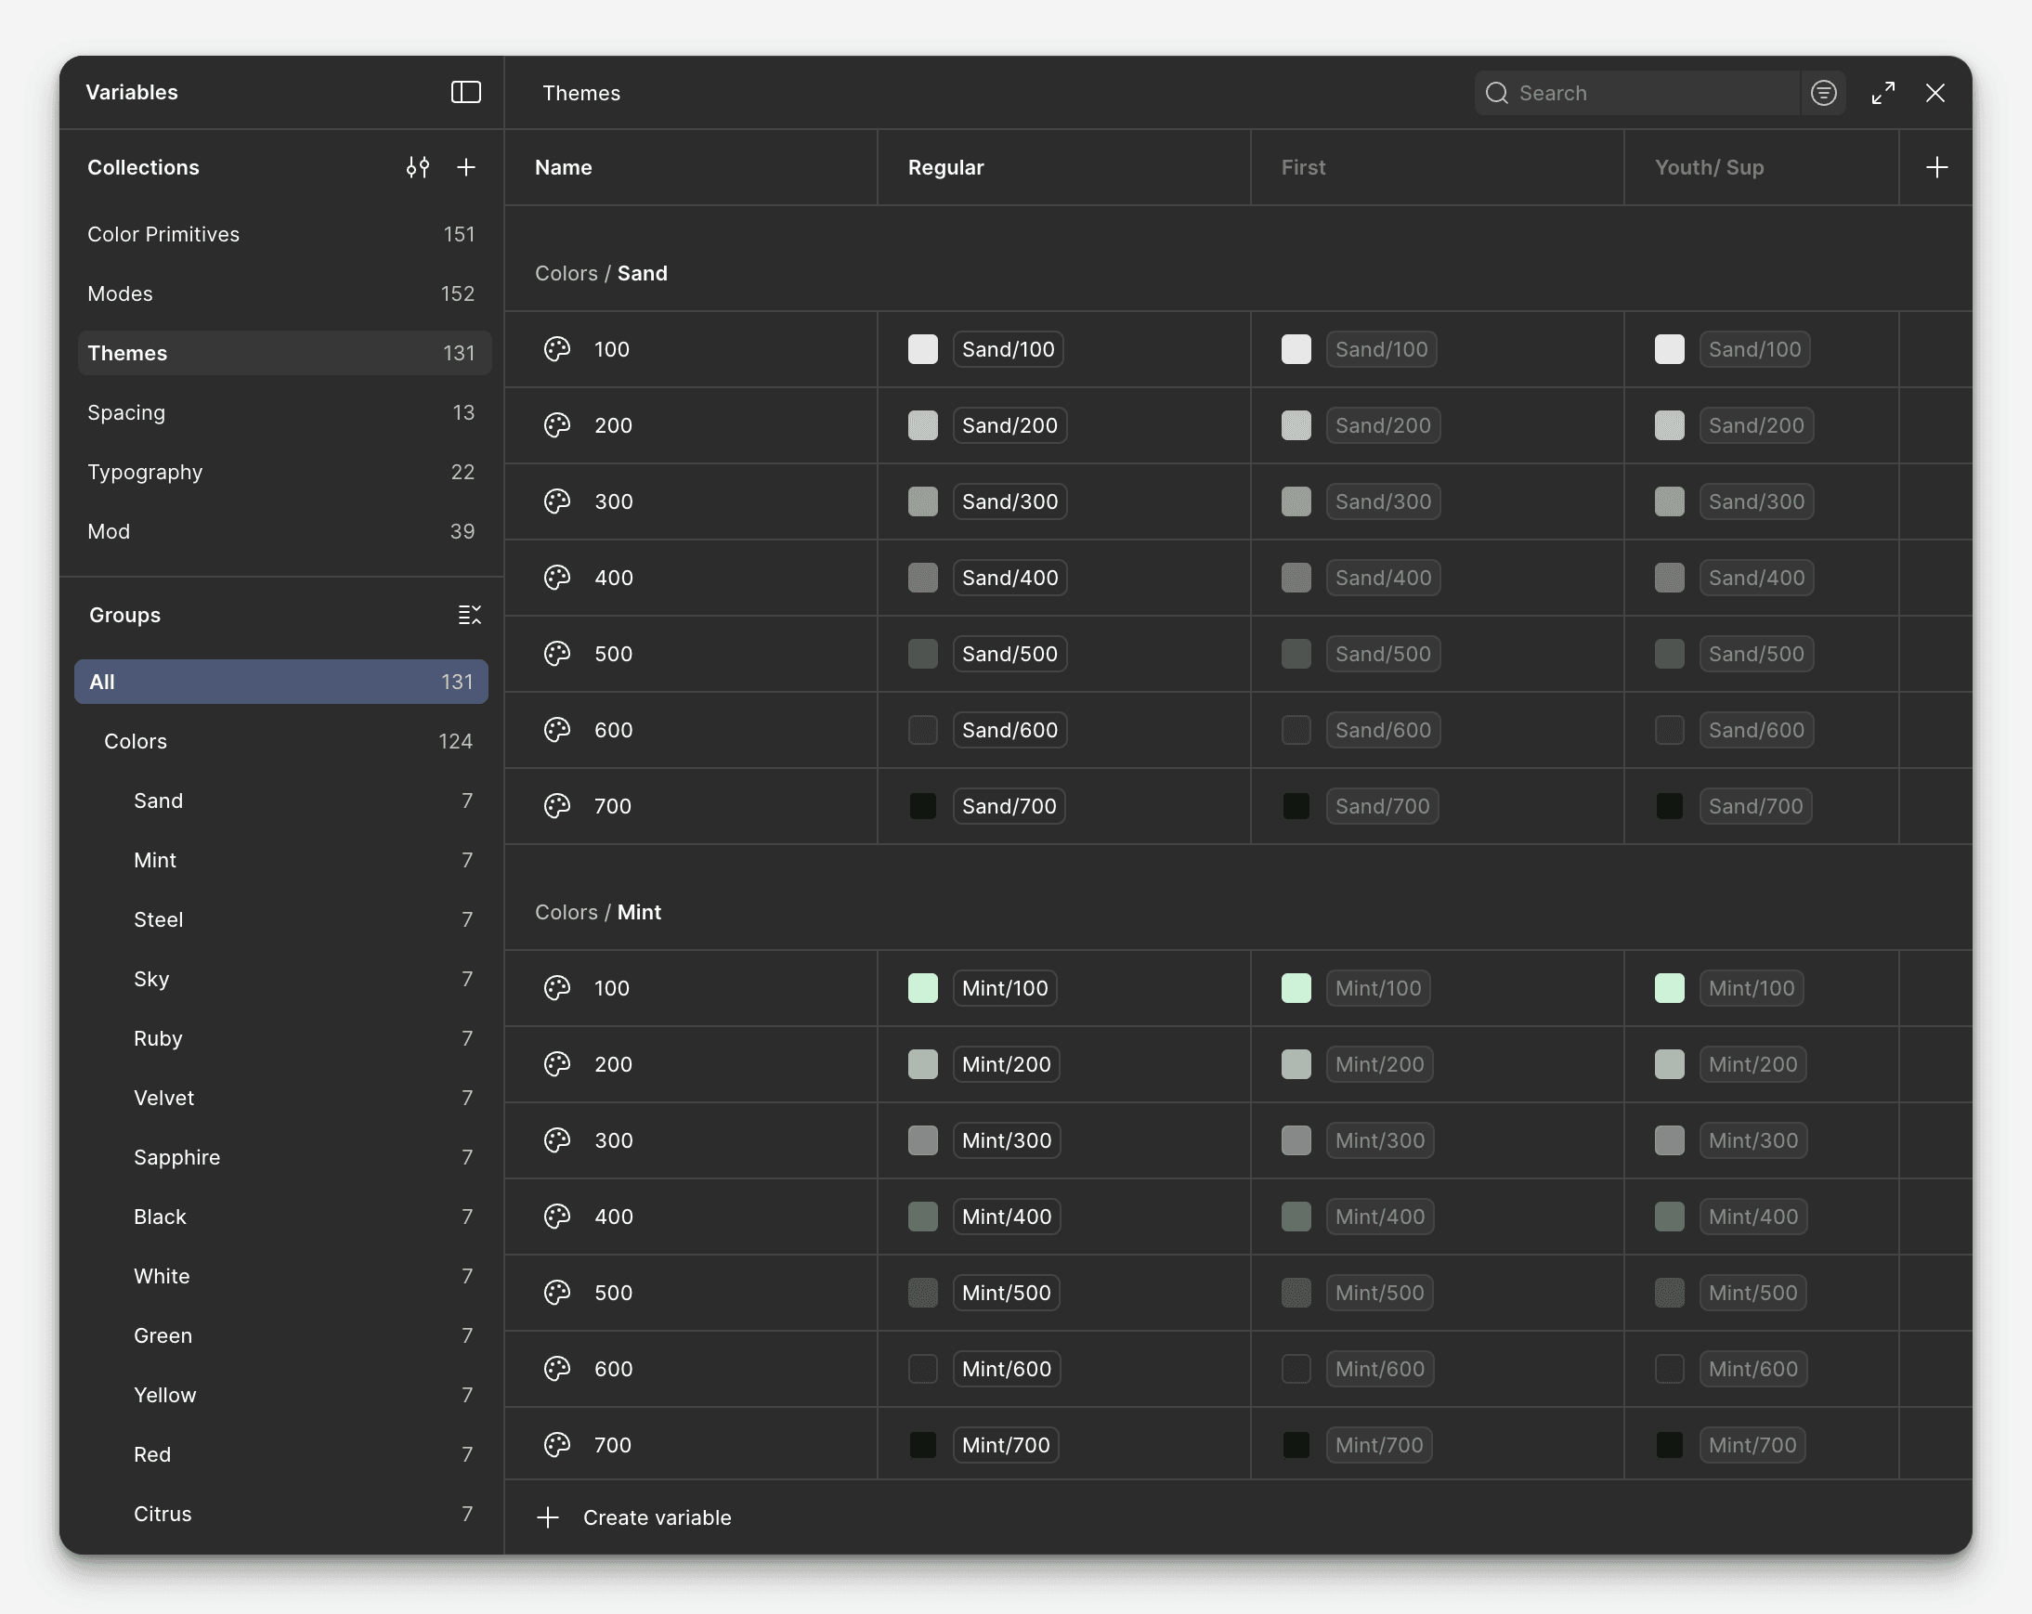Click the Youth/ Sup mode header
The image size is (2032, 1614).
click(x=1709, y=167)
